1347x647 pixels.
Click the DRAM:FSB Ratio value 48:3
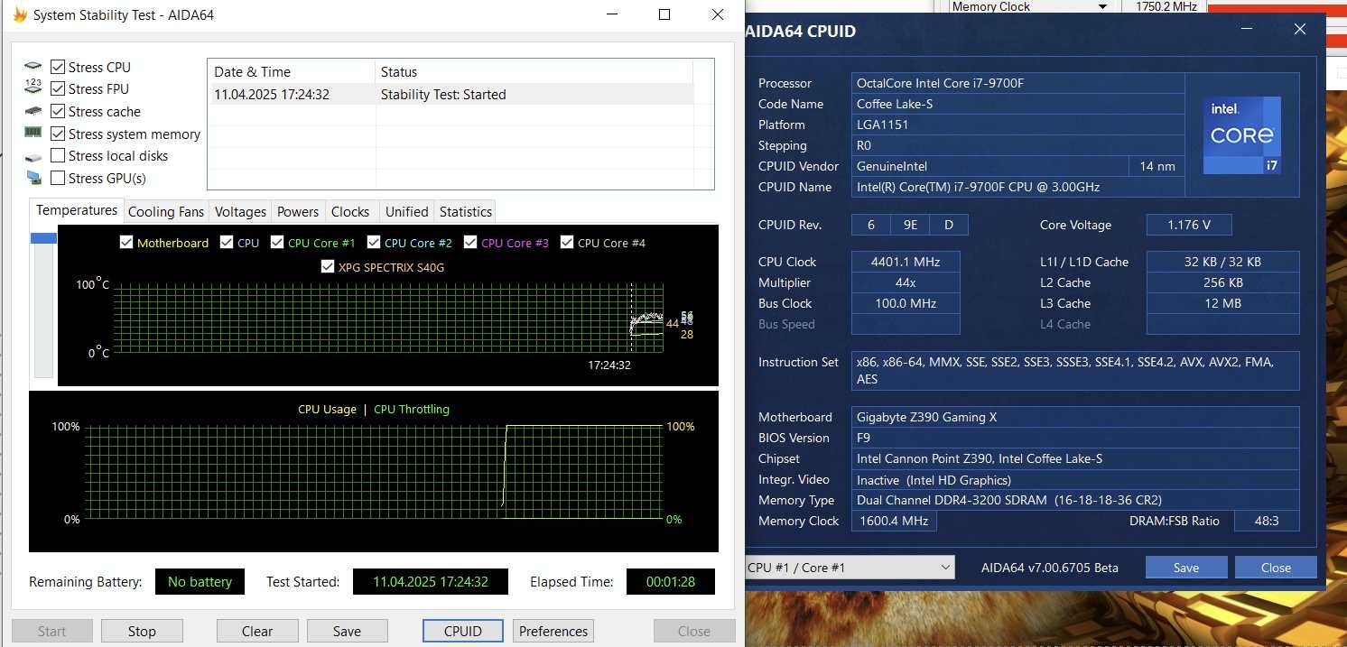[1268, 521]
